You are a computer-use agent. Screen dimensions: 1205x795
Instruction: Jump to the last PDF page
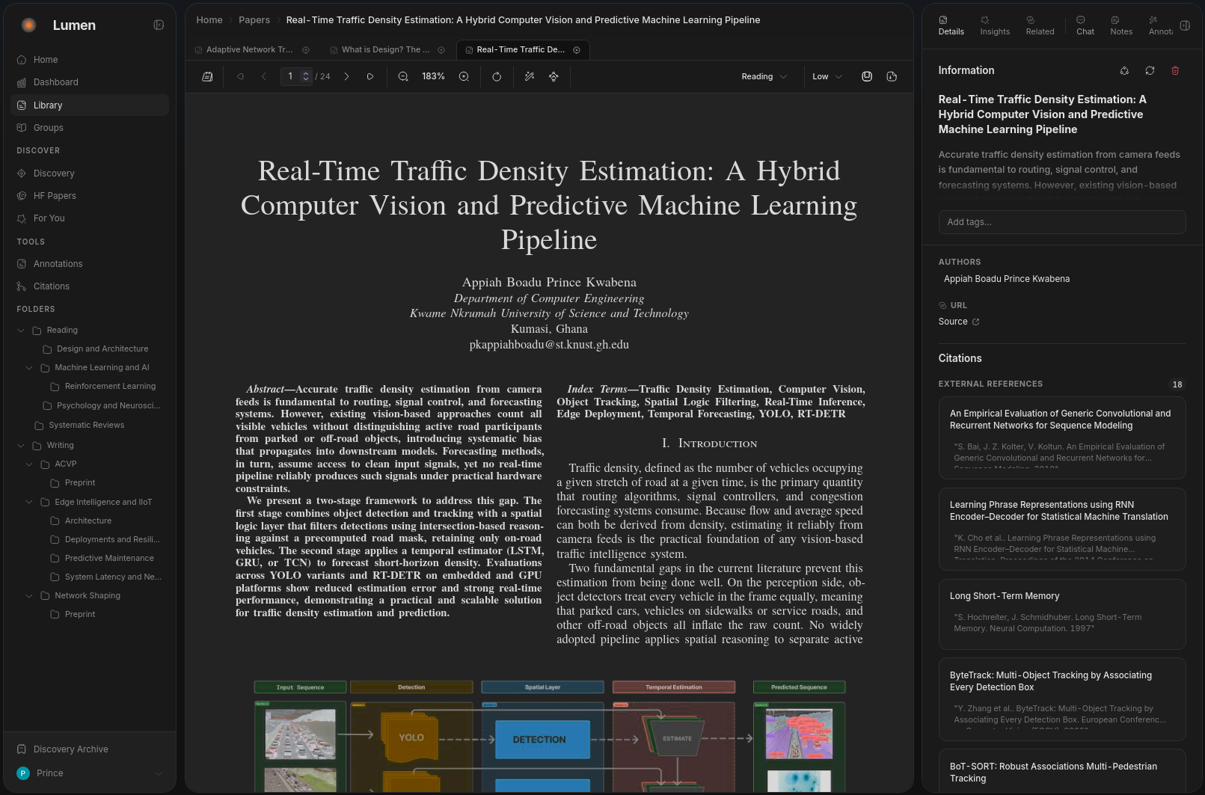370,76
